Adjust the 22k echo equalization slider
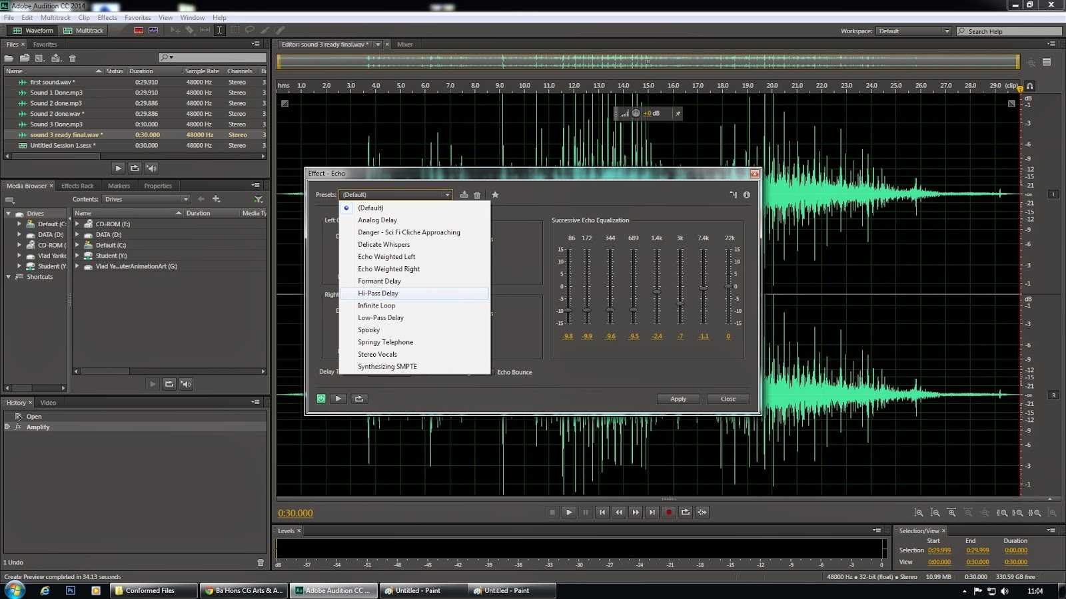Image resolution: width=1066 pixels, height=599 pixels. point(729,286)
